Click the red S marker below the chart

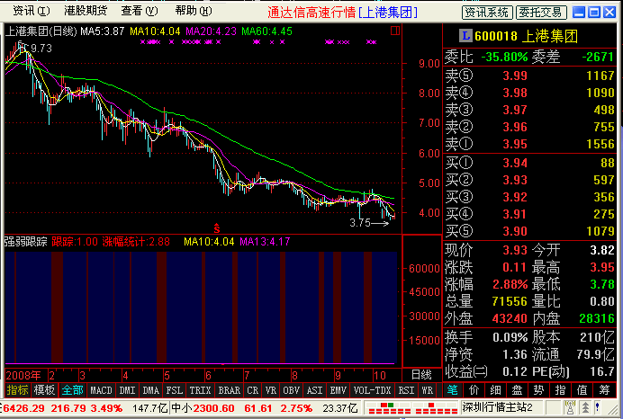[217, 228]
